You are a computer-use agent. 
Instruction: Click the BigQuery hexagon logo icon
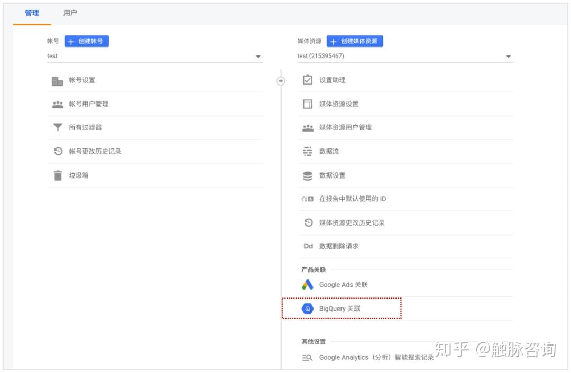308,308
